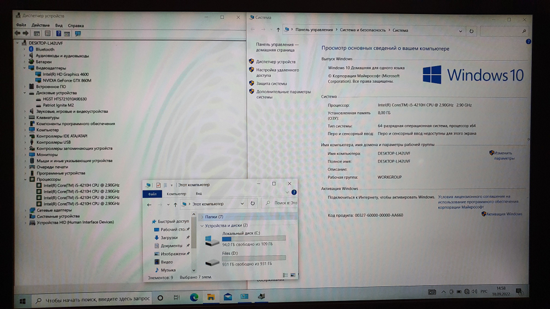The height and width of the screenshot is (309, 550).
Task: Open the Файл menu in Device Manager
Action: click(21, 25)
